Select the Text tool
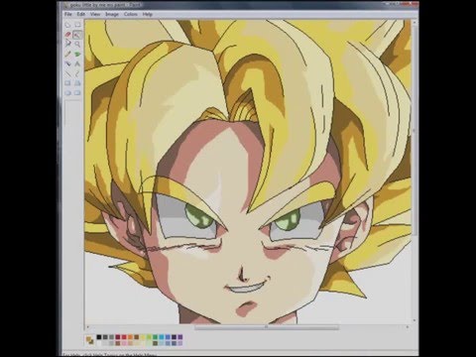Viewport: 476px width, 357px height. [x=77, y=63]
